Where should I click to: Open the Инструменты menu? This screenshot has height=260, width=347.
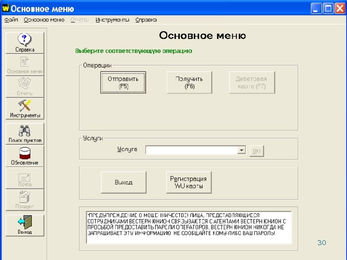pyautogui.click(x=112, y=20)
